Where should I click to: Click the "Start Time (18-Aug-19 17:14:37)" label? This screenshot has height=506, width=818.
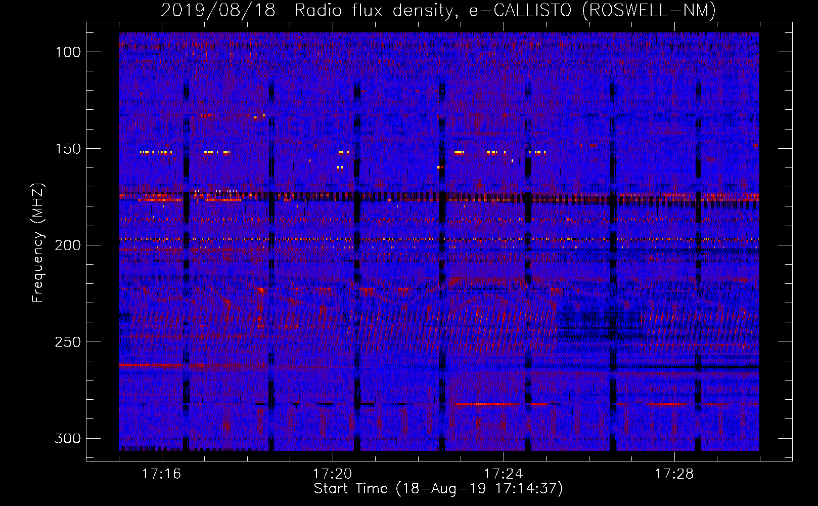click(x=438, y=489)
